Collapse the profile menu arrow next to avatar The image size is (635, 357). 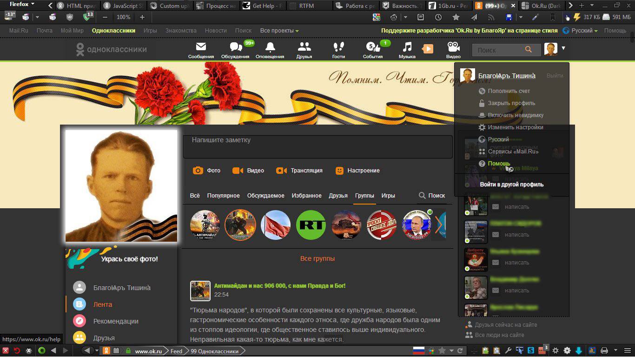563,48
